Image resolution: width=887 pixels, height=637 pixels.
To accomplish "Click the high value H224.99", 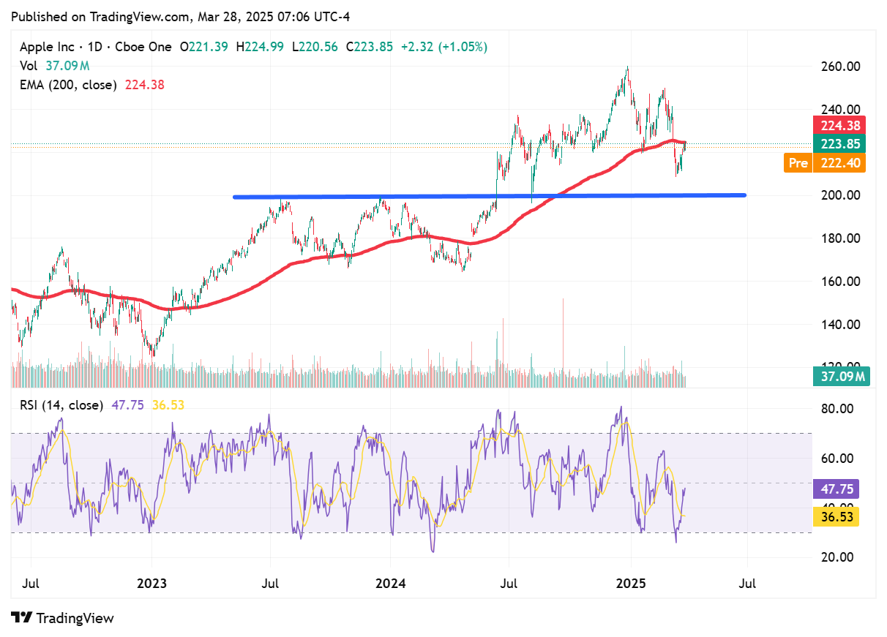I will click(261, 47).
